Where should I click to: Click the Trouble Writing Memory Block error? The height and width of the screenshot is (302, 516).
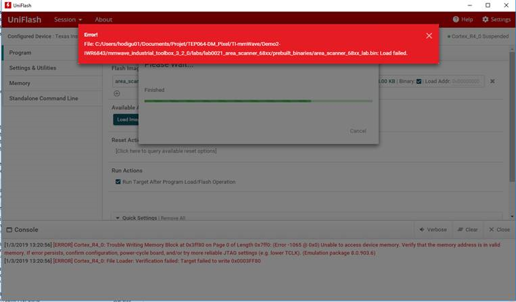point(252,249)
